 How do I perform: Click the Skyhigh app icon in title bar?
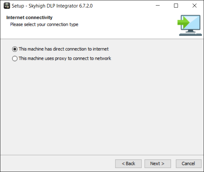pyautogui.click(x=7, y=6)
